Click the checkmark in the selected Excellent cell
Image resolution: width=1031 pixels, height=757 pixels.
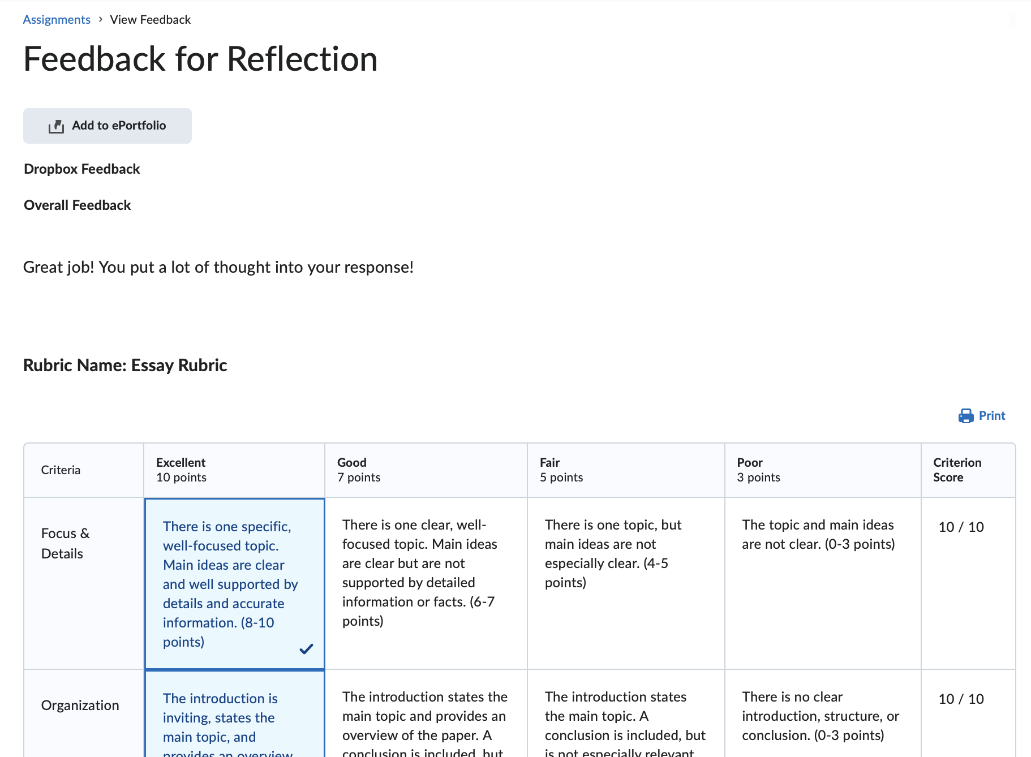coord(307,648)
